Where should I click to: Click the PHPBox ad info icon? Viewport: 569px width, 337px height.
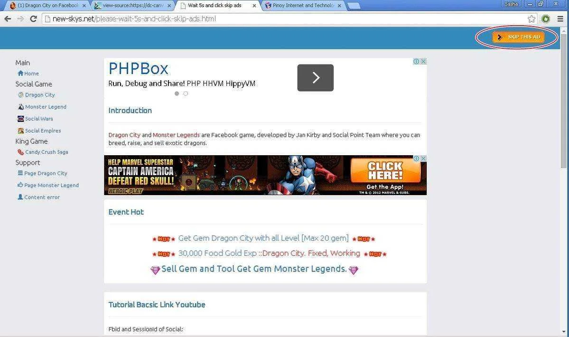[417, 61]
